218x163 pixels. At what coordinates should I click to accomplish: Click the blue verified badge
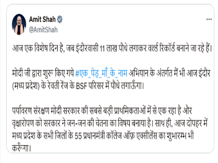(60, 19)
